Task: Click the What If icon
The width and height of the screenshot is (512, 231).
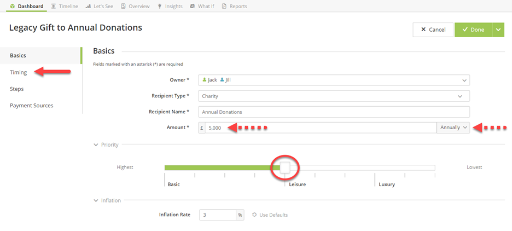Action: tap(193, 6)
